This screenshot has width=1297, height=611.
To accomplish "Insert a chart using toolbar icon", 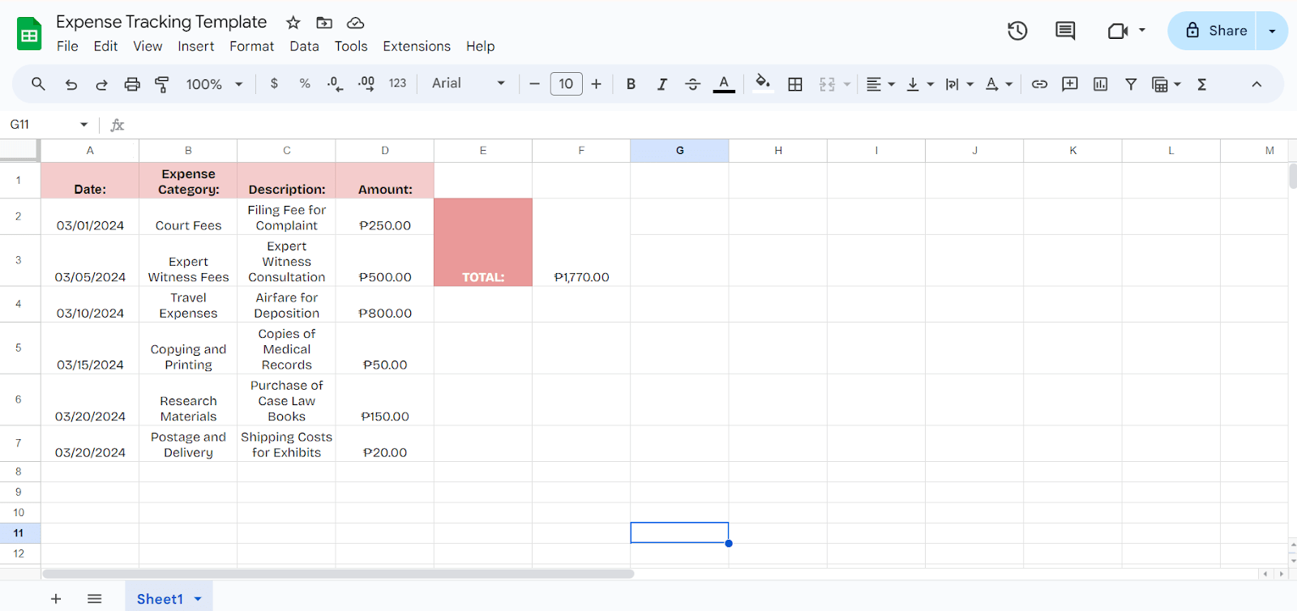I will [1100, 84].
